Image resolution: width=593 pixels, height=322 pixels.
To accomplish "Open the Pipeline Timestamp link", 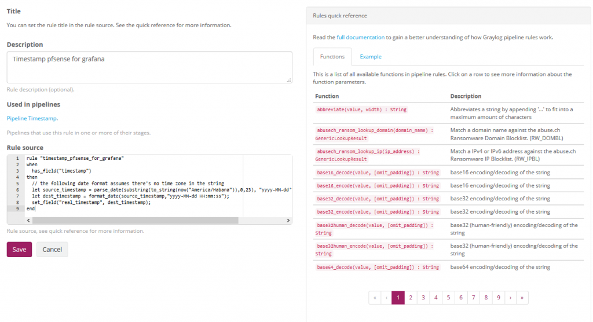I will [x=32, y=118].
